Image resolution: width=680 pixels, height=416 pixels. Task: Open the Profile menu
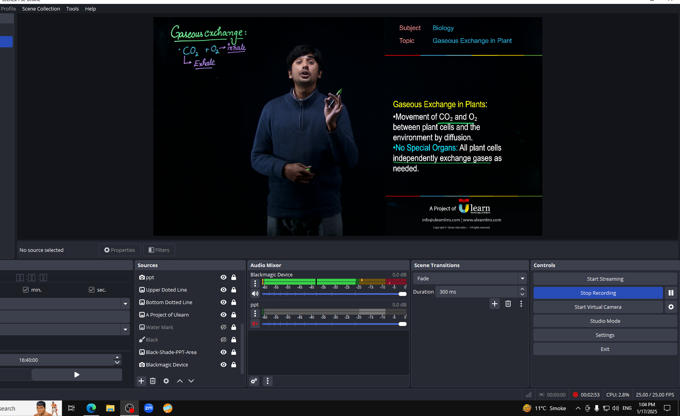8,9
